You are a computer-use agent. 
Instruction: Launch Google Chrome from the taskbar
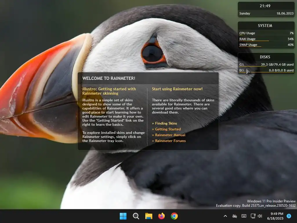(174, 216)
